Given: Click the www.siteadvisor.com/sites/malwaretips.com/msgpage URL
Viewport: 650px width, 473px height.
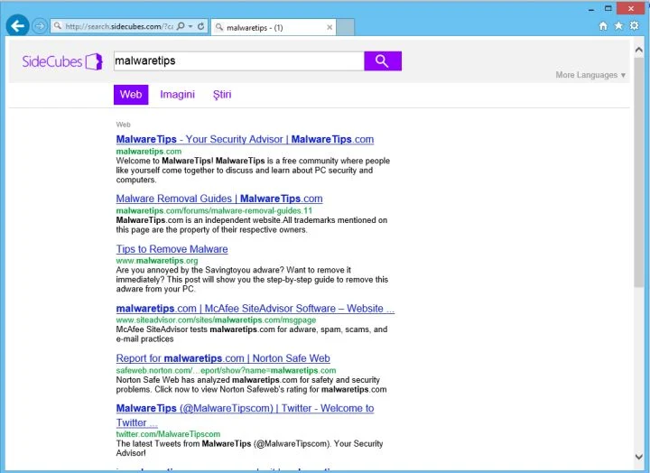Looking at the screenshot, I should 216,320.
